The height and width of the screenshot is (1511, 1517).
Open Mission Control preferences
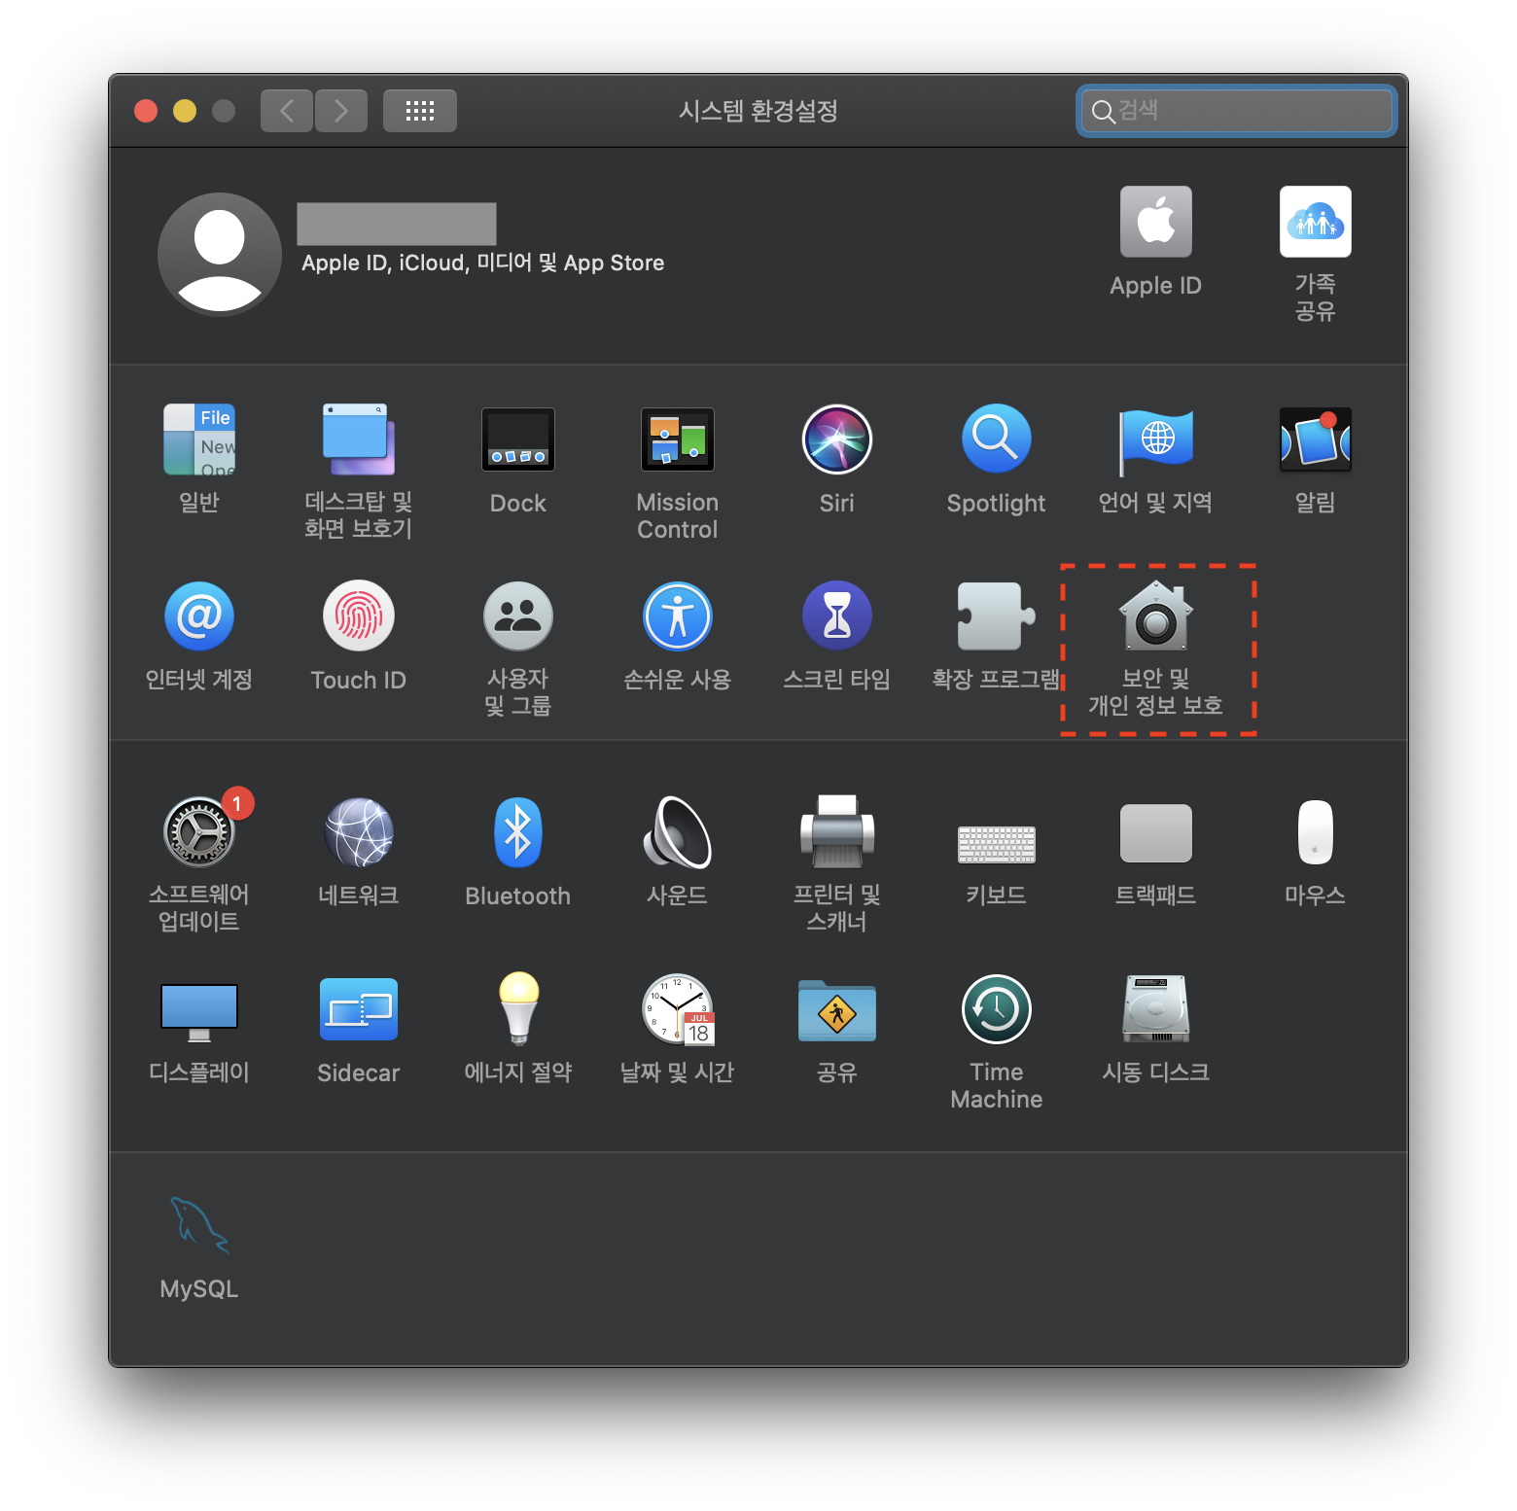(x=678, y=439)
